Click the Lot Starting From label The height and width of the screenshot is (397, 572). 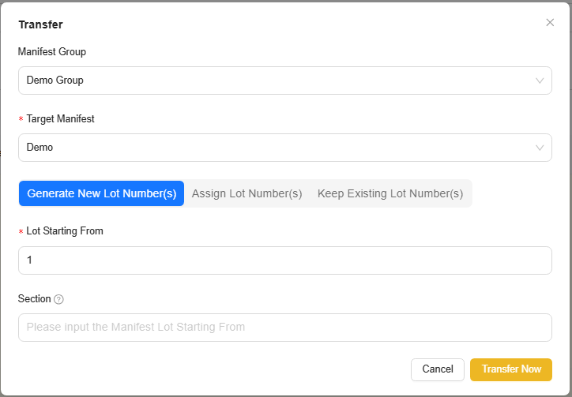coord(65,231)
